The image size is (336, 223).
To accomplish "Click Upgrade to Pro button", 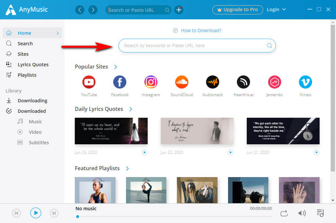I will point(238,10).
